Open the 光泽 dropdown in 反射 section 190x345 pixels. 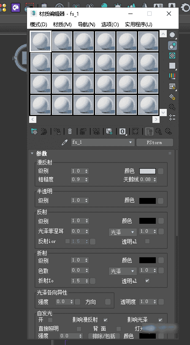122,232
